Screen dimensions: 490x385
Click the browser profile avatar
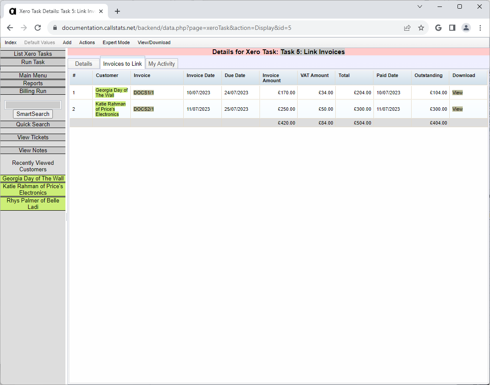pyautogui.click(x=466, y=27)
